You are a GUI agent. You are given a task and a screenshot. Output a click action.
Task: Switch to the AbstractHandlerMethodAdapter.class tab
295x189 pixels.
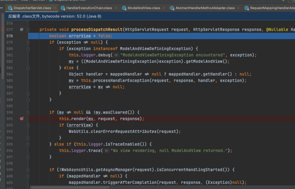pyautogui.click(x=205, y=8)
